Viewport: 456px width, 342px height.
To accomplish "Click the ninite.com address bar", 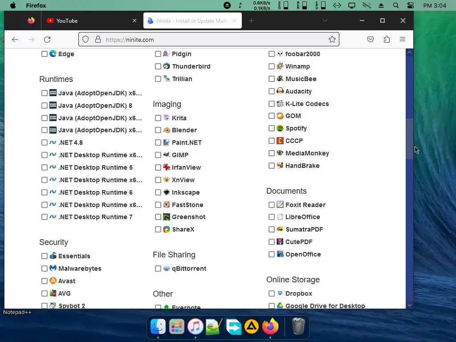I will tap(208, 40).
